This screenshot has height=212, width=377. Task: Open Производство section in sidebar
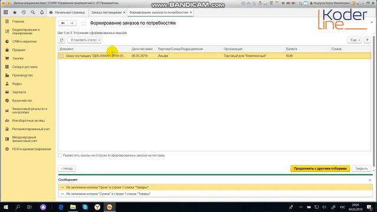[x=22, y=75]
